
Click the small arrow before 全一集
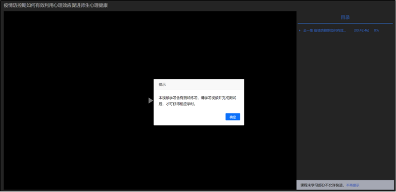300,30
